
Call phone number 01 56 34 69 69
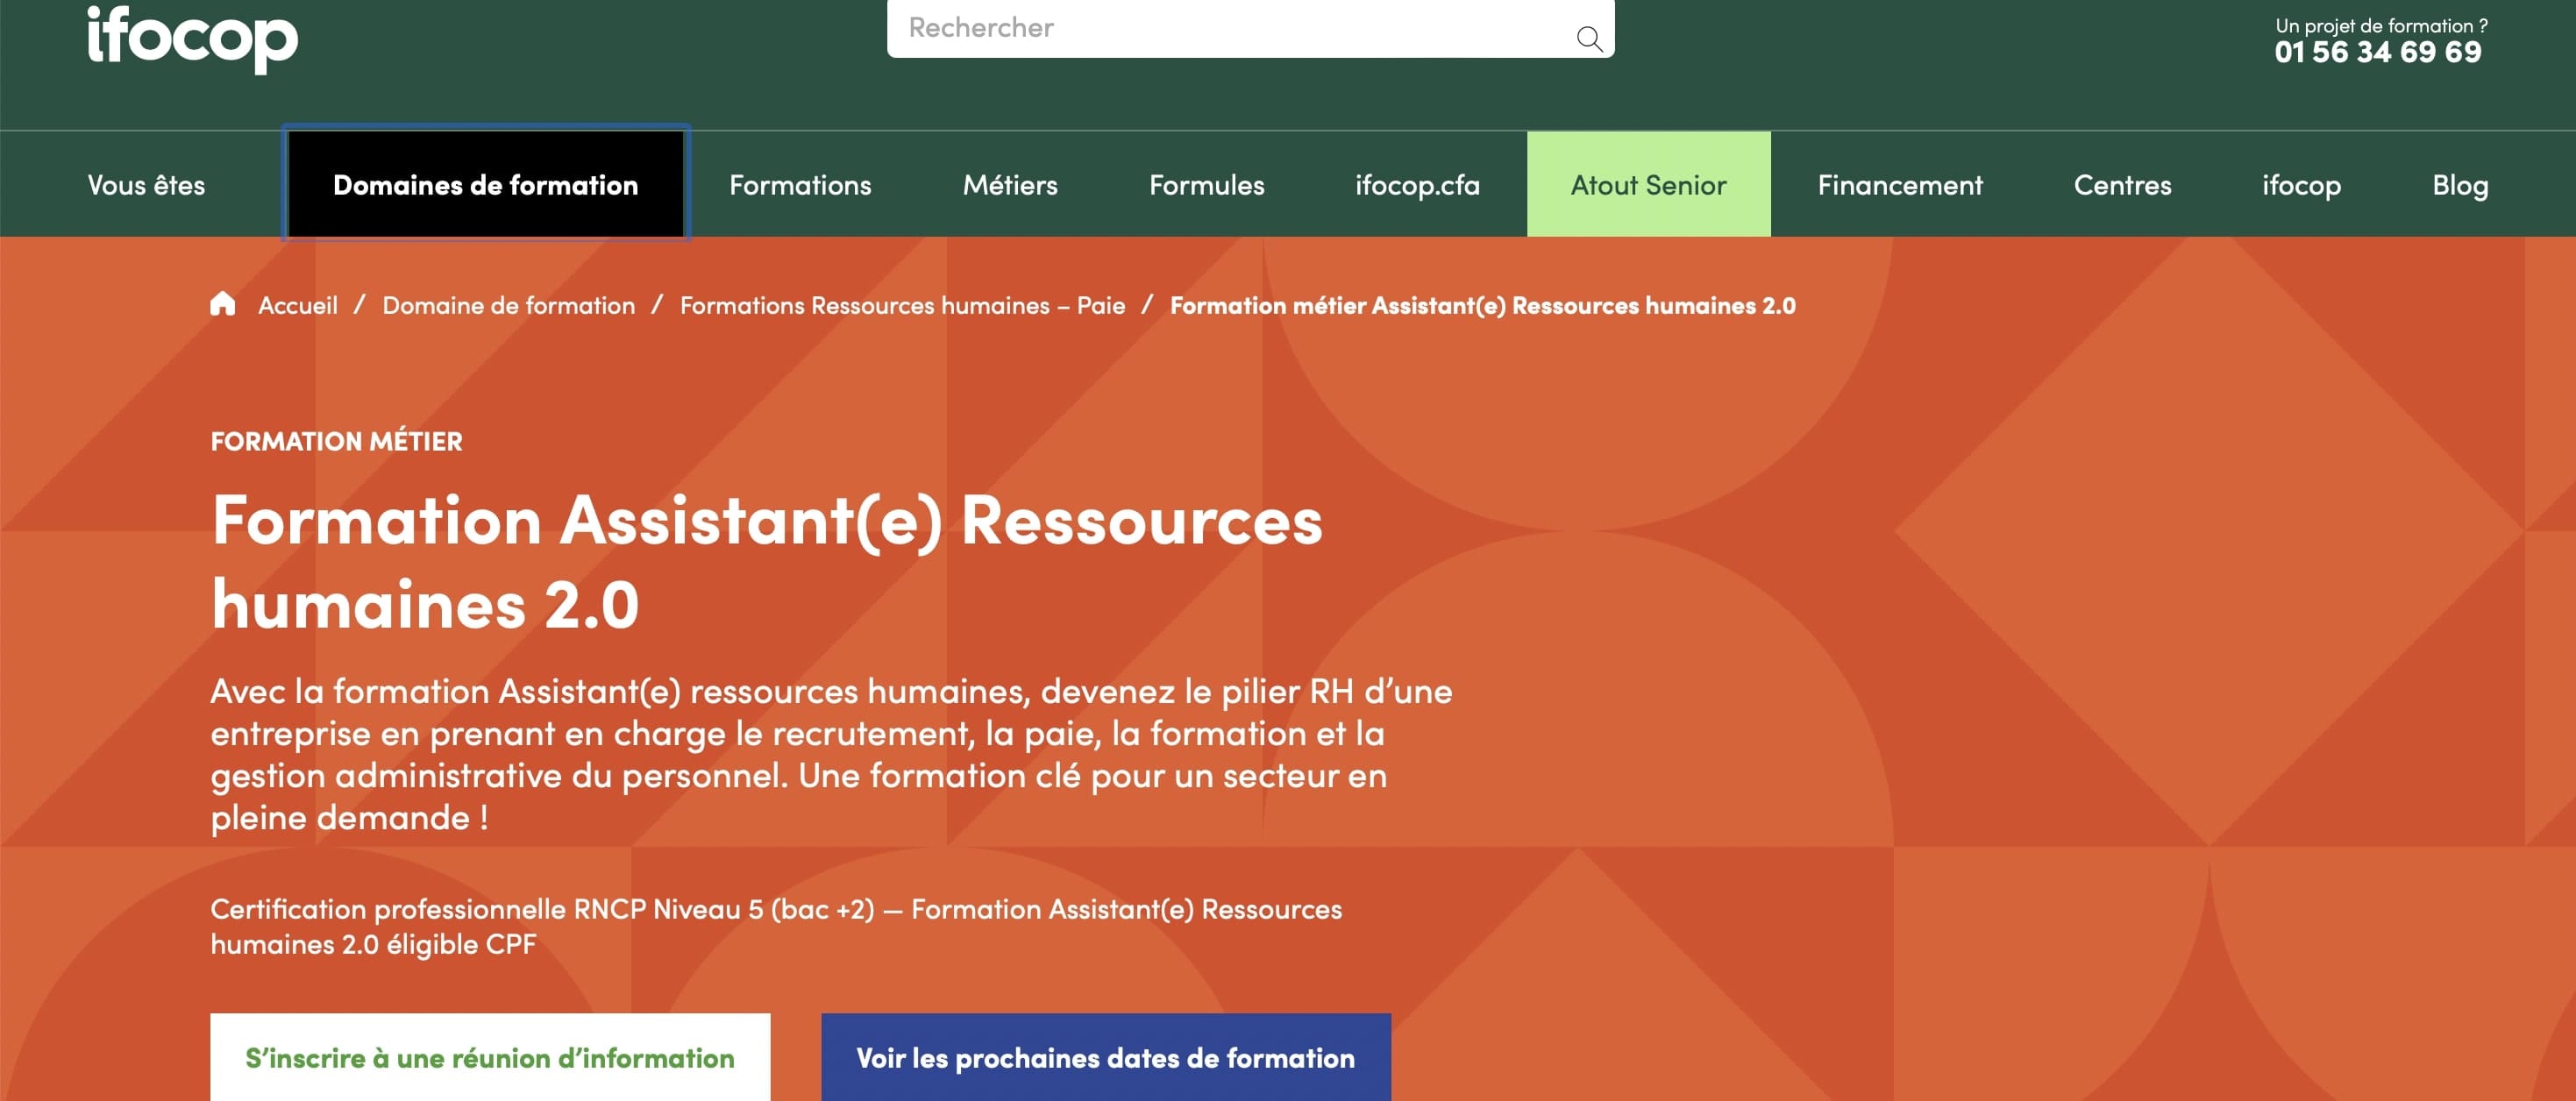point(2377,52)
